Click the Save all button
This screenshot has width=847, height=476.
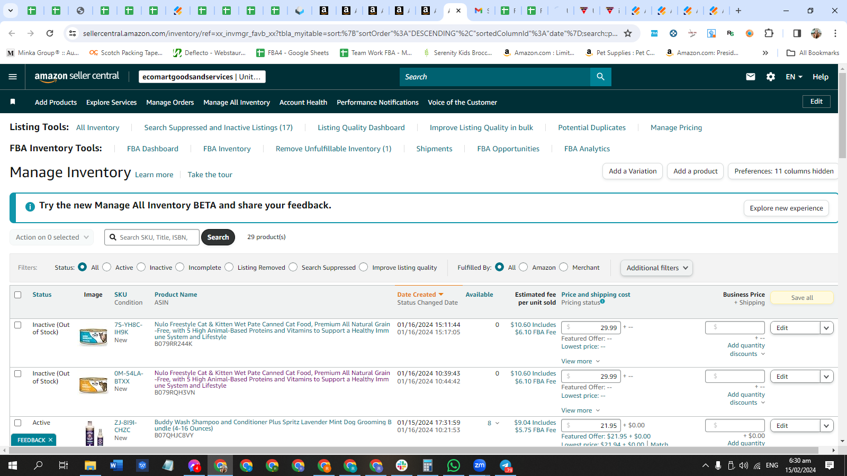(802, 298)
